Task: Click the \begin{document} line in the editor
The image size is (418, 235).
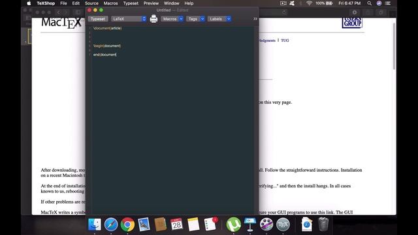Action: pos(107,46)
